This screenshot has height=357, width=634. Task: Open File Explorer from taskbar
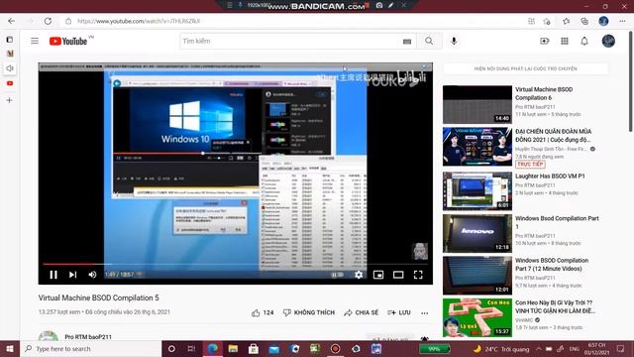pyautogui.click(x=233, y=349)
